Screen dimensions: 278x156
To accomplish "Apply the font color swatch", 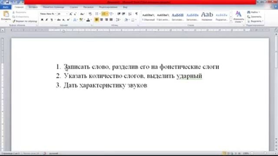I will pos(88,20).
